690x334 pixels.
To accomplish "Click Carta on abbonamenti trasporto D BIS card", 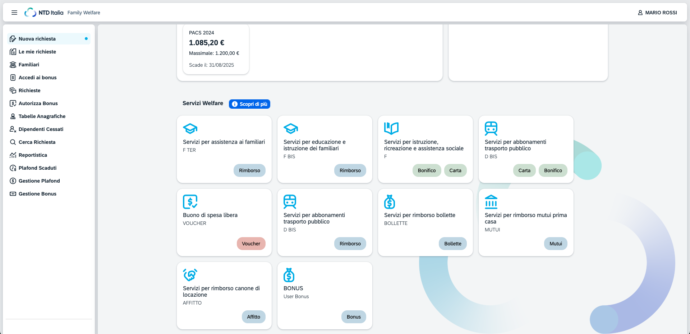I will (524, 170).
